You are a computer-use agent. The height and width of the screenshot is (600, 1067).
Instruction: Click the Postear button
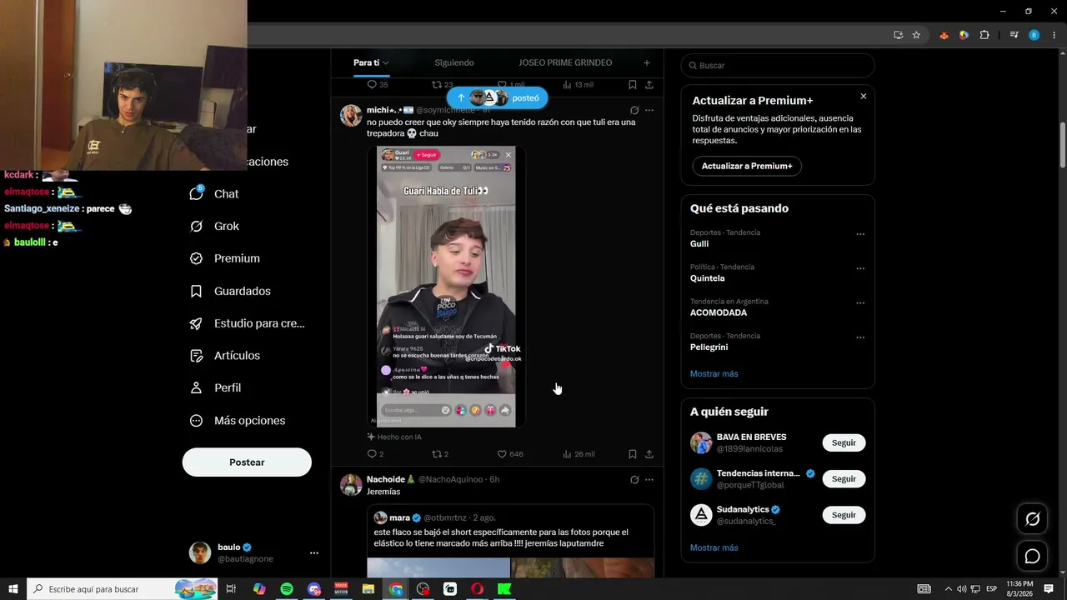pos(247,462)
